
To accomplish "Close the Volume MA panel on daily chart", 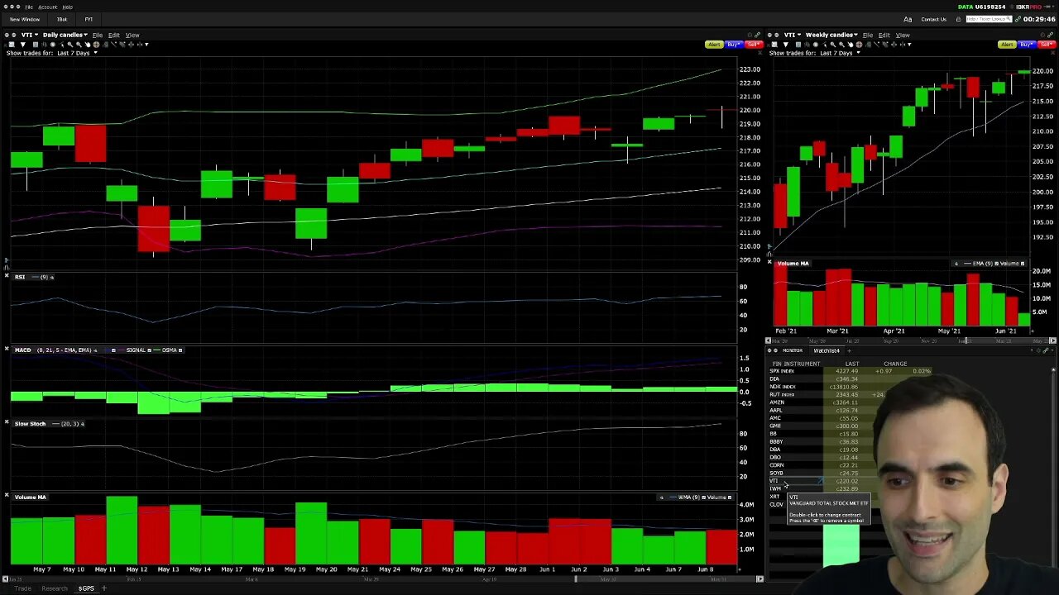I will point(7,497).
